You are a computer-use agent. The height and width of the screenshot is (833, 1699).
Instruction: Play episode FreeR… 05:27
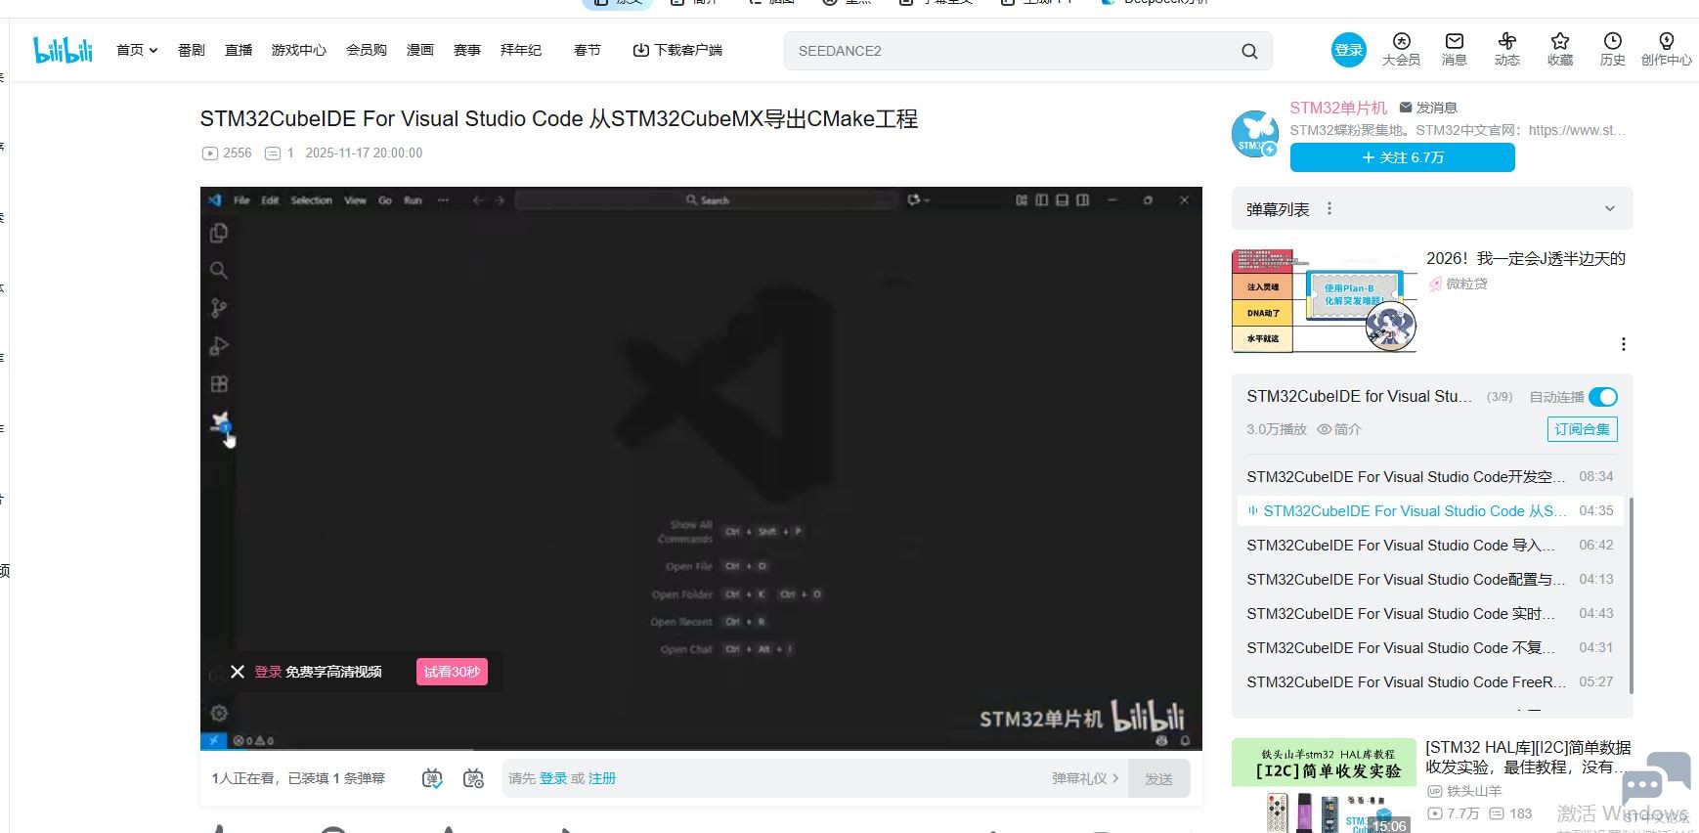click(1430, 682)
